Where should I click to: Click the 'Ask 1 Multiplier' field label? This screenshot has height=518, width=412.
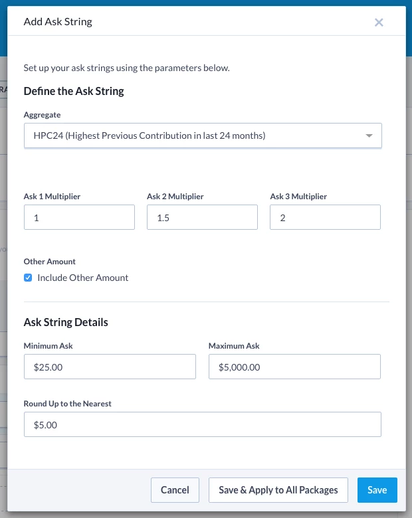pyautogui.click(x=52, y=197)
